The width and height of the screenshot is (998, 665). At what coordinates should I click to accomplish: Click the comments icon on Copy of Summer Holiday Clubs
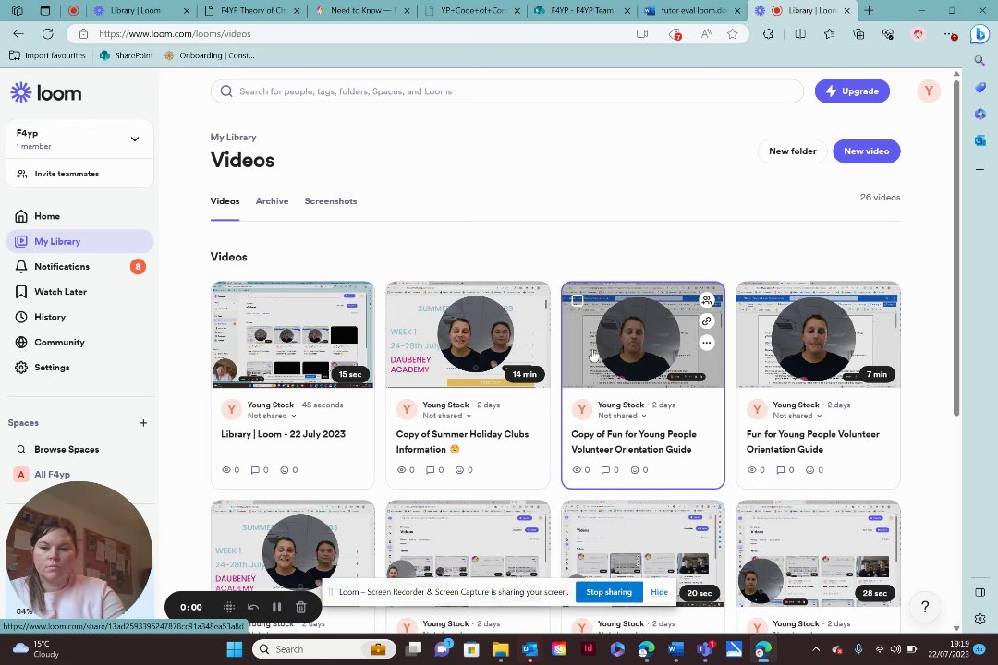[x=431, y=470]
